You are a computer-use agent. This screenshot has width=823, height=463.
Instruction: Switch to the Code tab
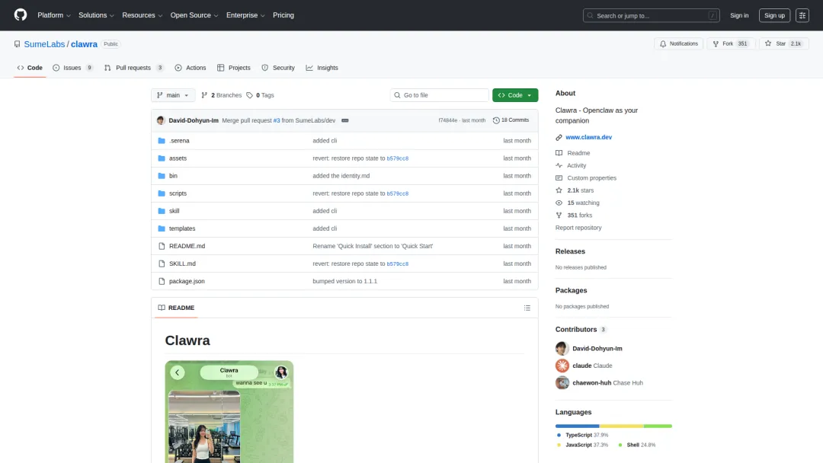coord(30,68)
